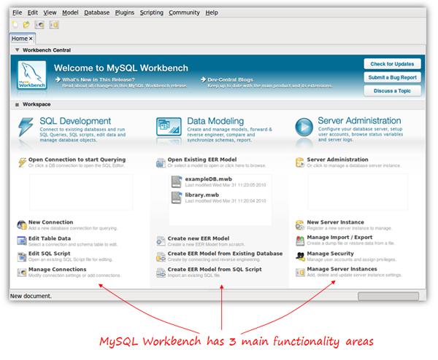This screenshot has width=438, height=360.
Task: Click the empty DB connections list box
Action: coord(81,192)
